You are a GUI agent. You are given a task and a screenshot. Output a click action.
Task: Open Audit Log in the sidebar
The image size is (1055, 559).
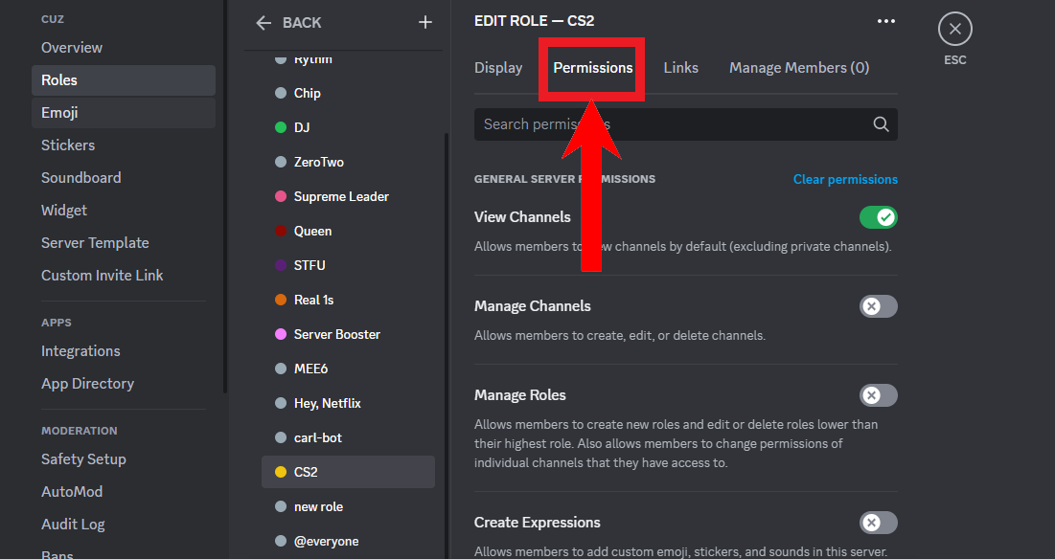pyautogui.click(x=73, y=525)
